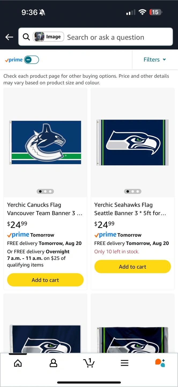
Task: Tap the Canucks image carousel dots
Action: 45,191
